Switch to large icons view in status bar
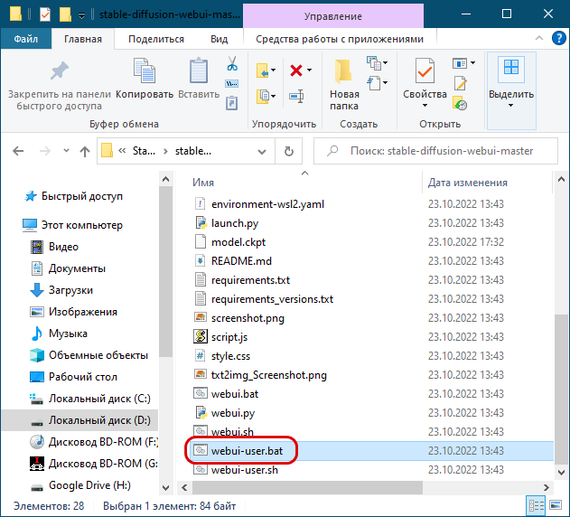 click(556, 506)
